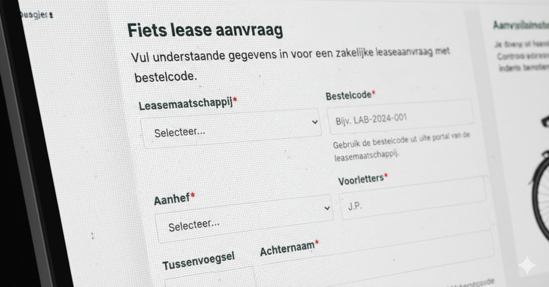Click the chevron arrow of Leasemaatschappij select
This screenshot has height=287, width=549.
pyautogui.click(x=315, y=122)
